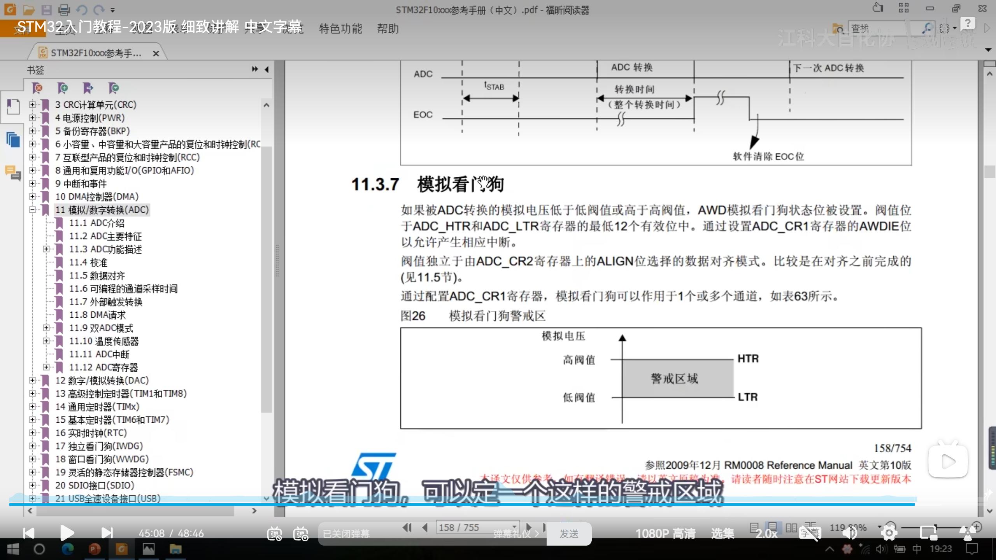The image size is (996, 560).
Task: Click the search magnifier icon
Action: [928, 28]
